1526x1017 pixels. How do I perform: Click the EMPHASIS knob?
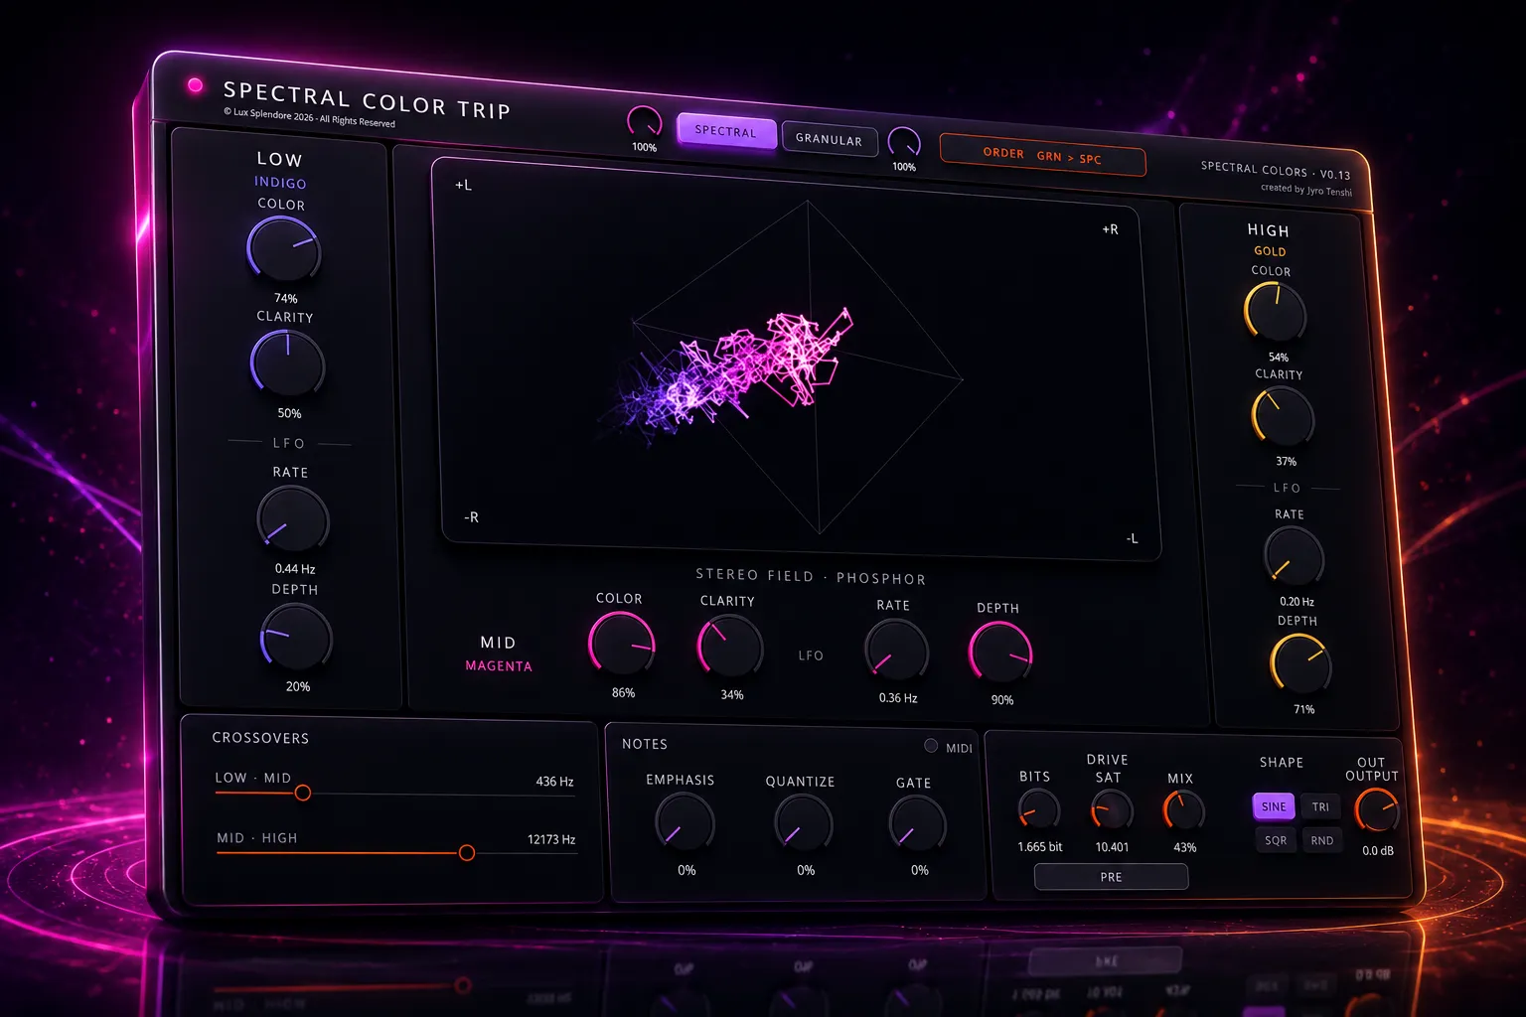click(x=685, y=823)
